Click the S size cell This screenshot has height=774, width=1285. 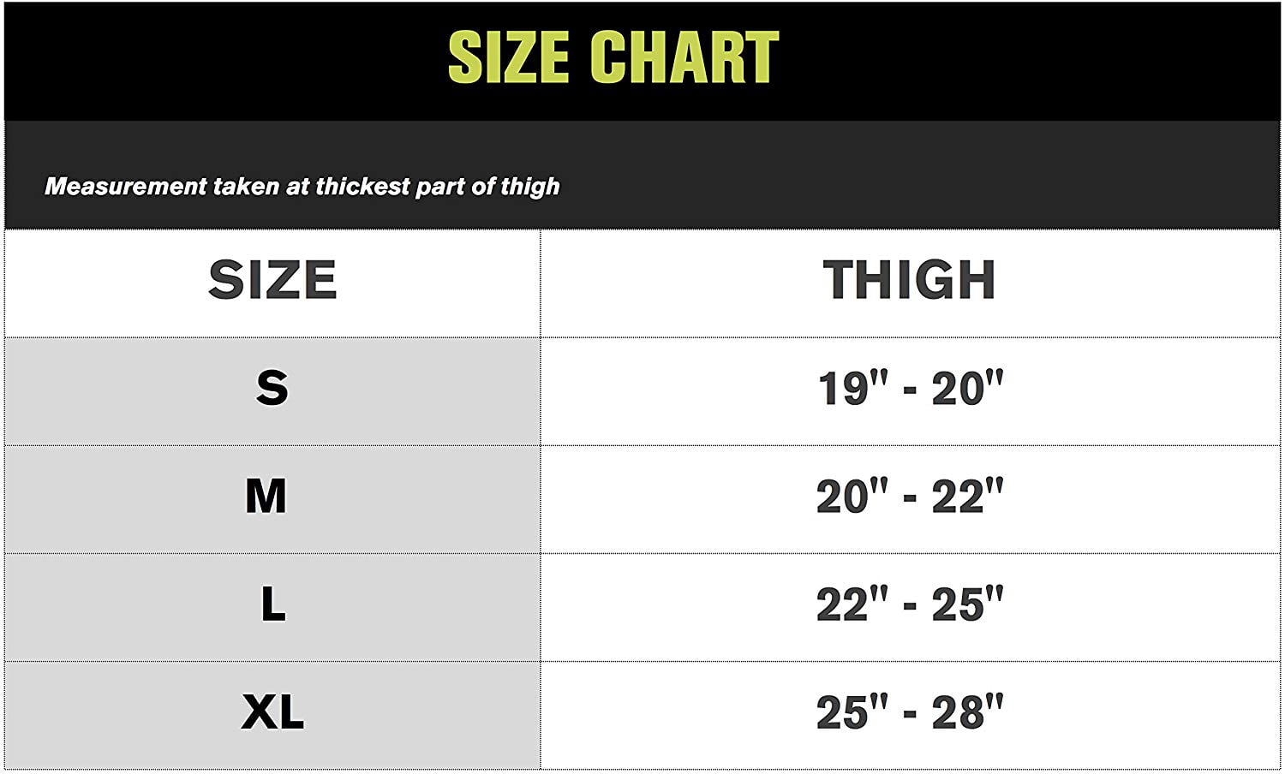[x=272, y=390]
